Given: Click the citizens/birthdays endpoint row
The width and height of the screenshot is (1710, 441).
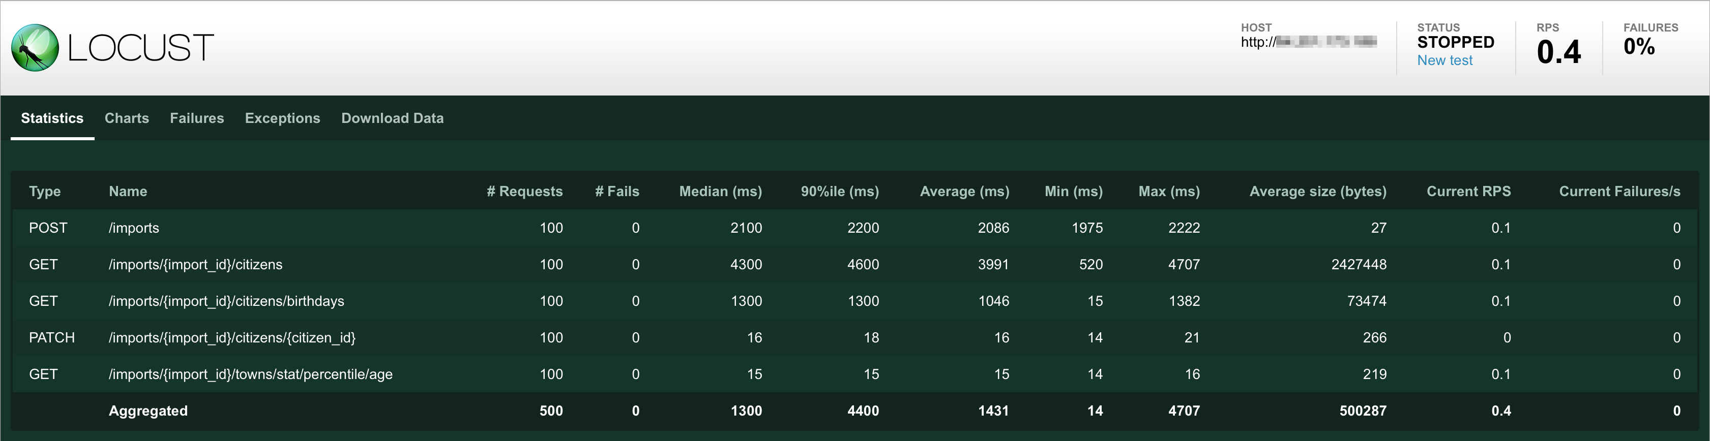Looking at the screenshot, I should 226,301.
